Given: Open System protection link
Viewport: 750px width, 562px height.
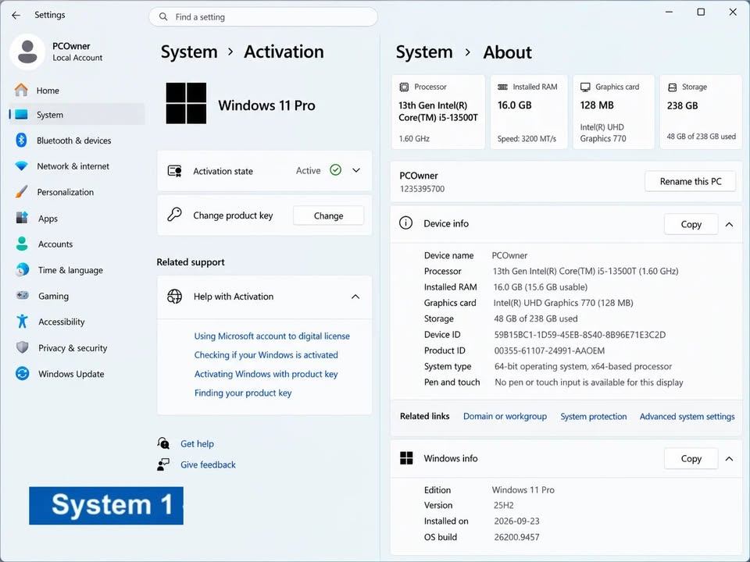Looking at the screenshot, I should pyautogui.click(x=594, y=416).
